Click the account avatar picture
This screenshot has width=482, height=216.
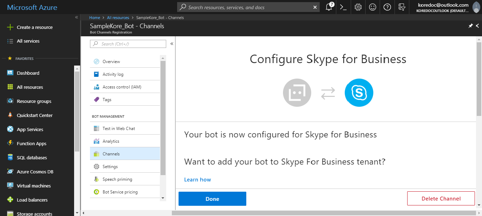(x=476, y=7)
